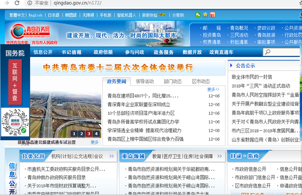Click 更多>> above the news list
Image resolution: width=302 pixels, height=195 pixels.
(213, 89)
